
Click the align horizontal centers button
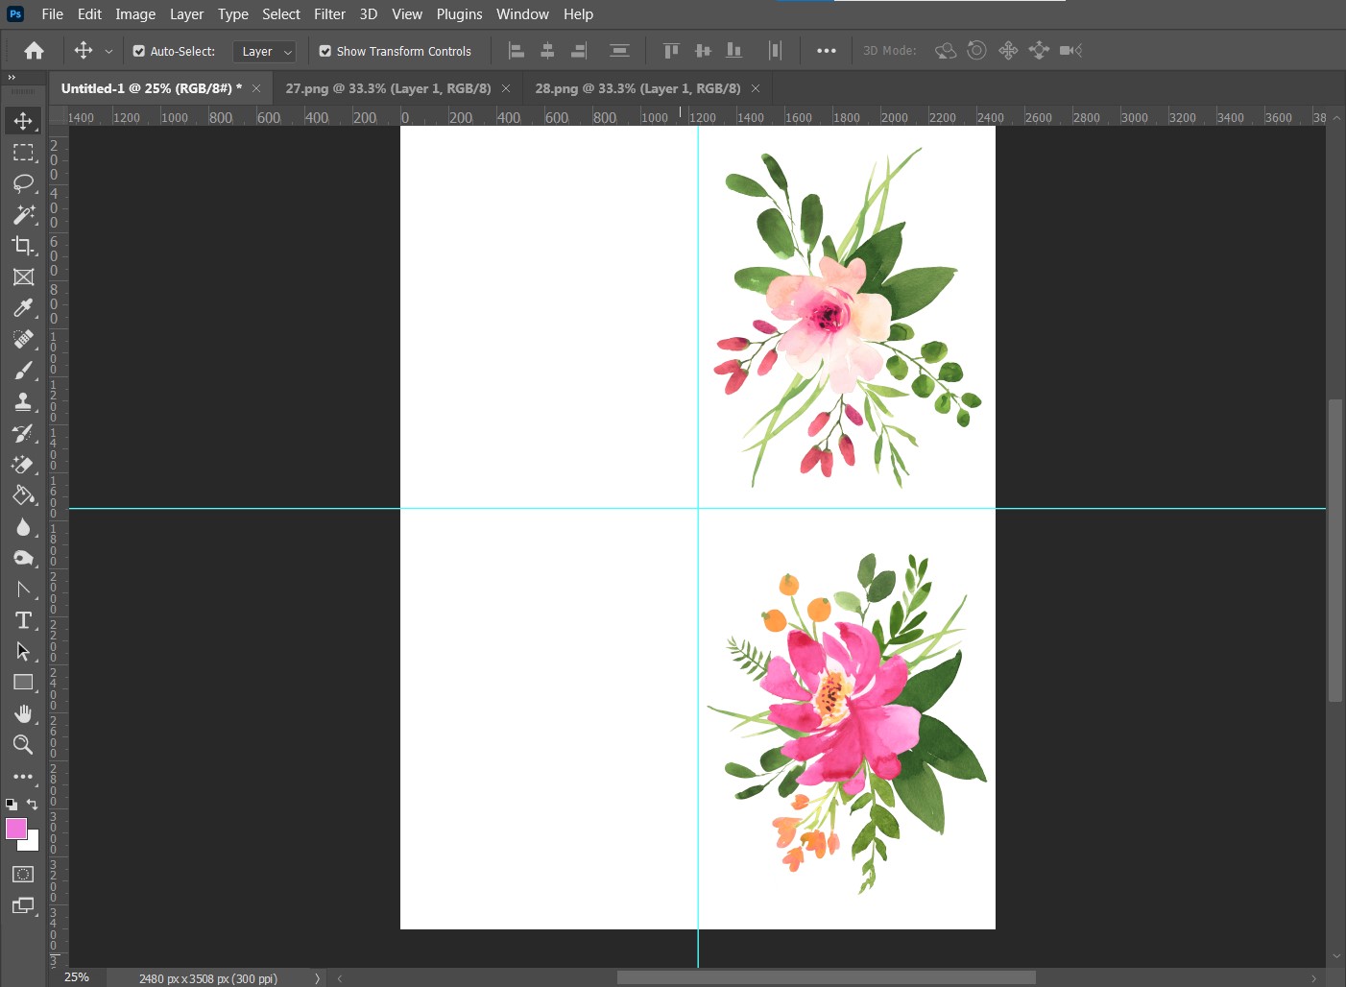[547, 50]
